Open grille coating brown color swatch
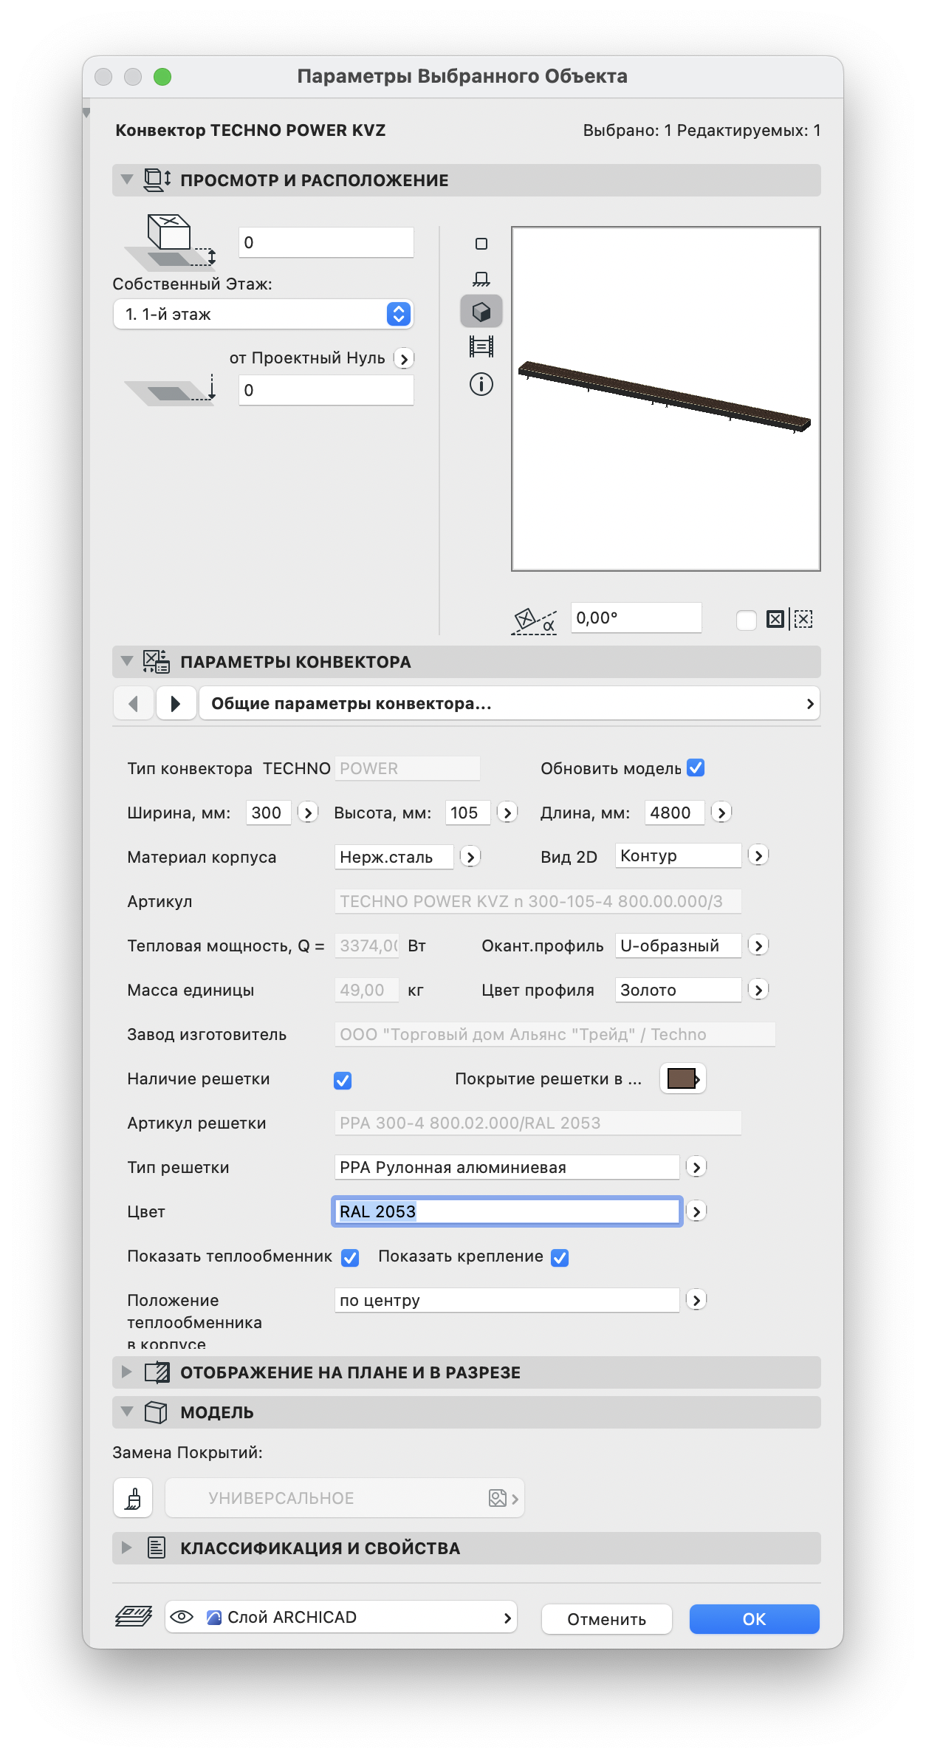The width and height of the screenshot is (926, 1758). (x=682, y=1078)
